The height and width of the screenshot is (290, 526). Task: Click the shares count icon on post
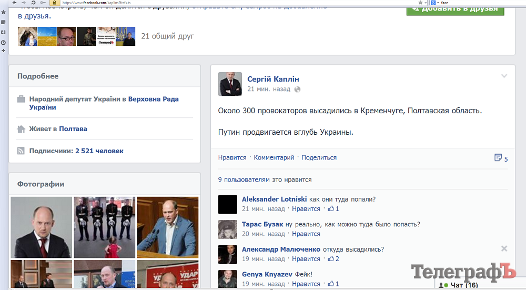pyautogui.click(x=498, y=158)
